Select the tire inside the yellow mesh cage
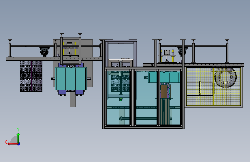Screen dimensions: 250x162 click(225, 78)
